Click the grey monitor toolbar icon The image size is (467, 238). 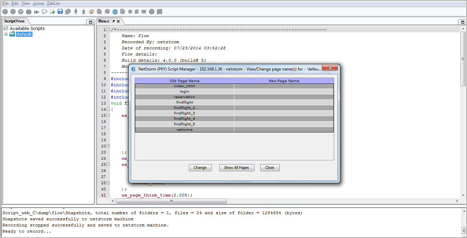(144, 12)
